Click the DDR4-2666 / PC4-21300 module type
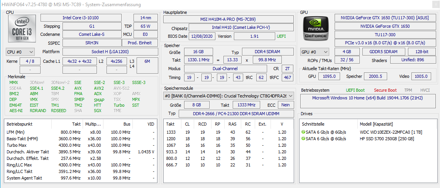 click(236, 114)
